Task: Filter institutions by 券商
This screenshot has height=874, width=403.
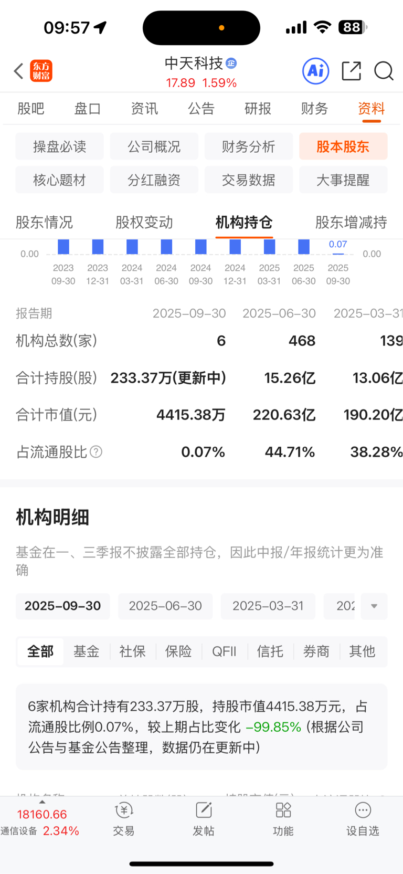Action: point(316,652)
